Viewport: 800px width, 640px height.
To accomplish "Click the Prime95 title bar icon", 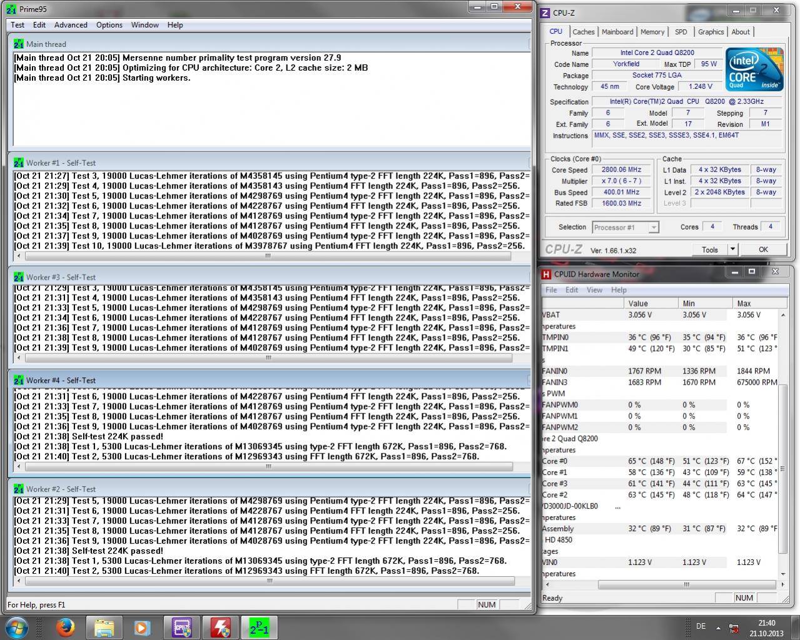I will click(x=11, y=9).
